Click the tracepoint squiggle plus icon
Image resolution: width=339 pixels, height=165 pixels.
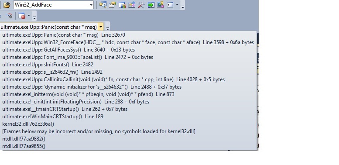click(9, 16)
